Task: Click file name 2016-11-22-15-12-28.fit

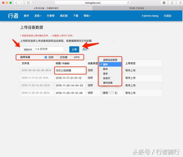Action: point(35,93)
